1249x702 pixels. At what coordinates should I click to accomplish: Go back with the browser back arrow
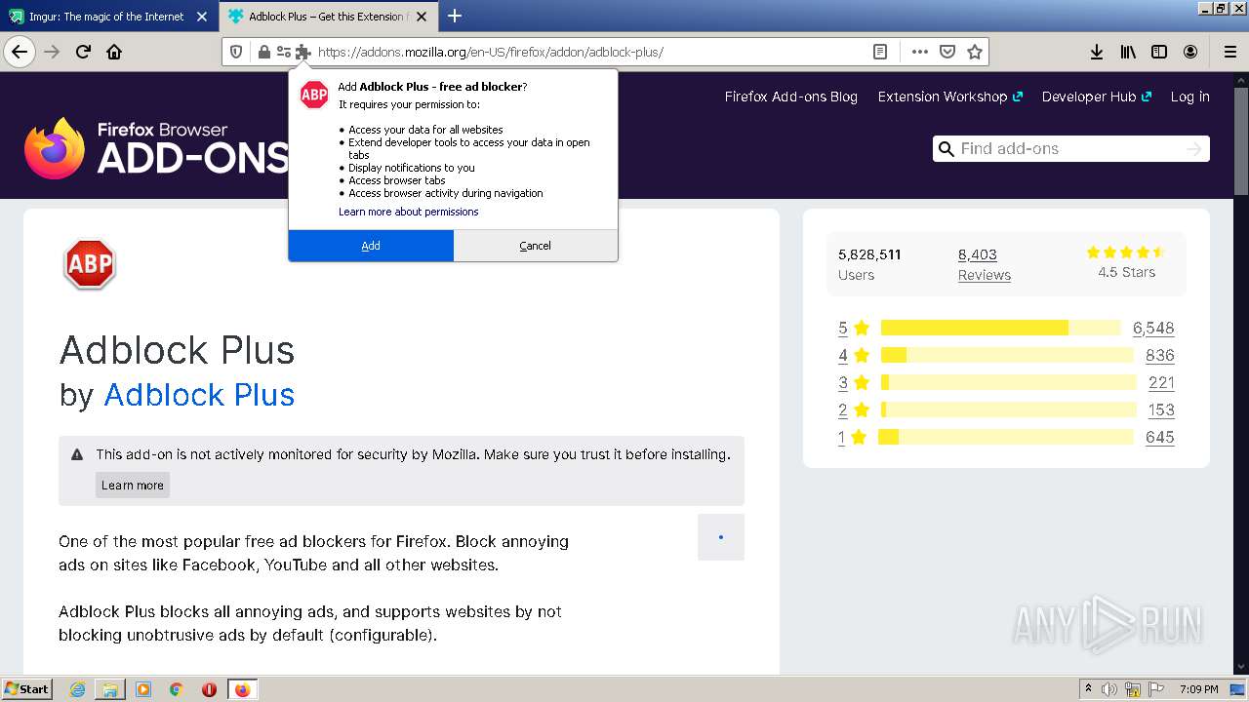click(20, 52)
